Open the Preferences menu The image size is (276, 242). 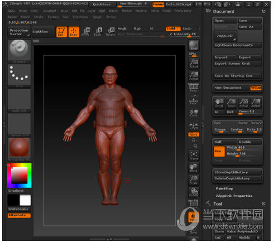[183, 11]
